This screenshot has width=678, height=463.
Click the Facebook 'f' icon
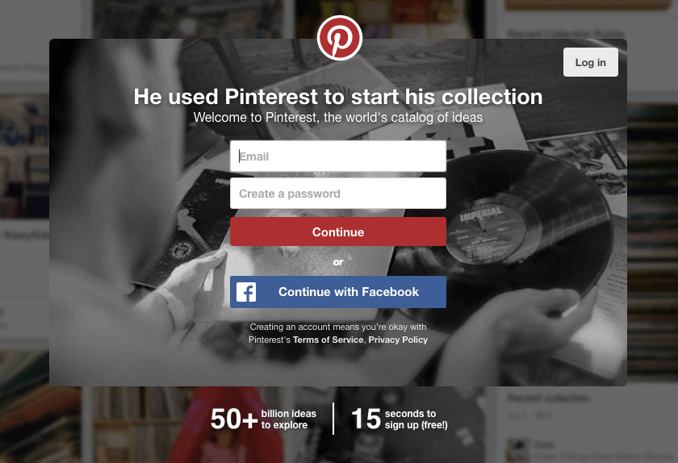(246, 292)
